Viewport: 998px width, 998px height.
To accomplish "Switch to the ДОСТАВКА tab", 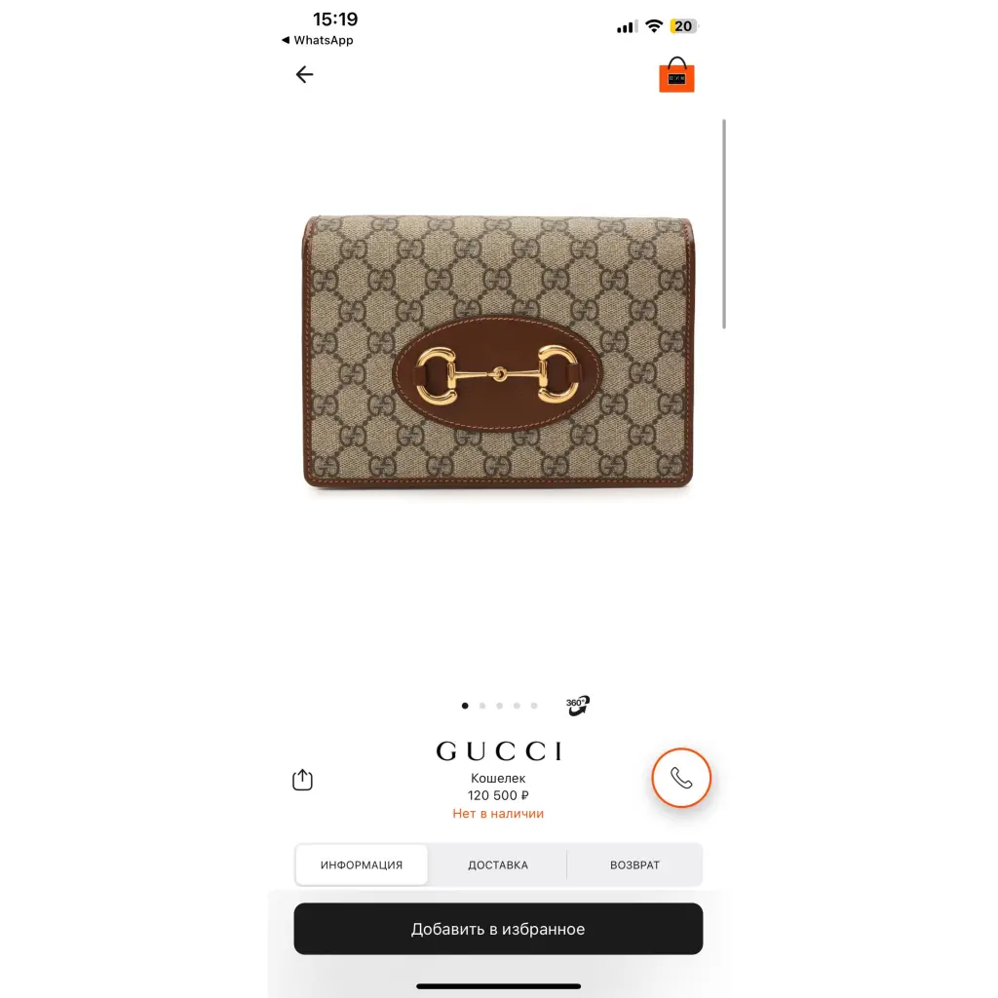I will (498, 865).
